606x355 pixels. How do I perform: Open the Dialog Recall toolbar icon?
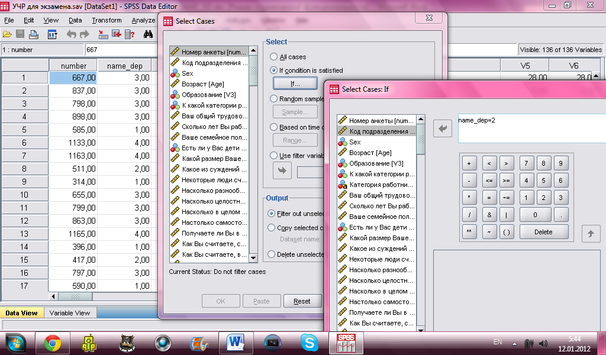pyautogui.click(x=52, y=34)
